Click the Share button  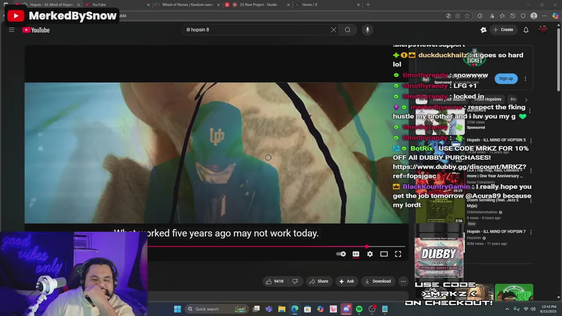319,281
